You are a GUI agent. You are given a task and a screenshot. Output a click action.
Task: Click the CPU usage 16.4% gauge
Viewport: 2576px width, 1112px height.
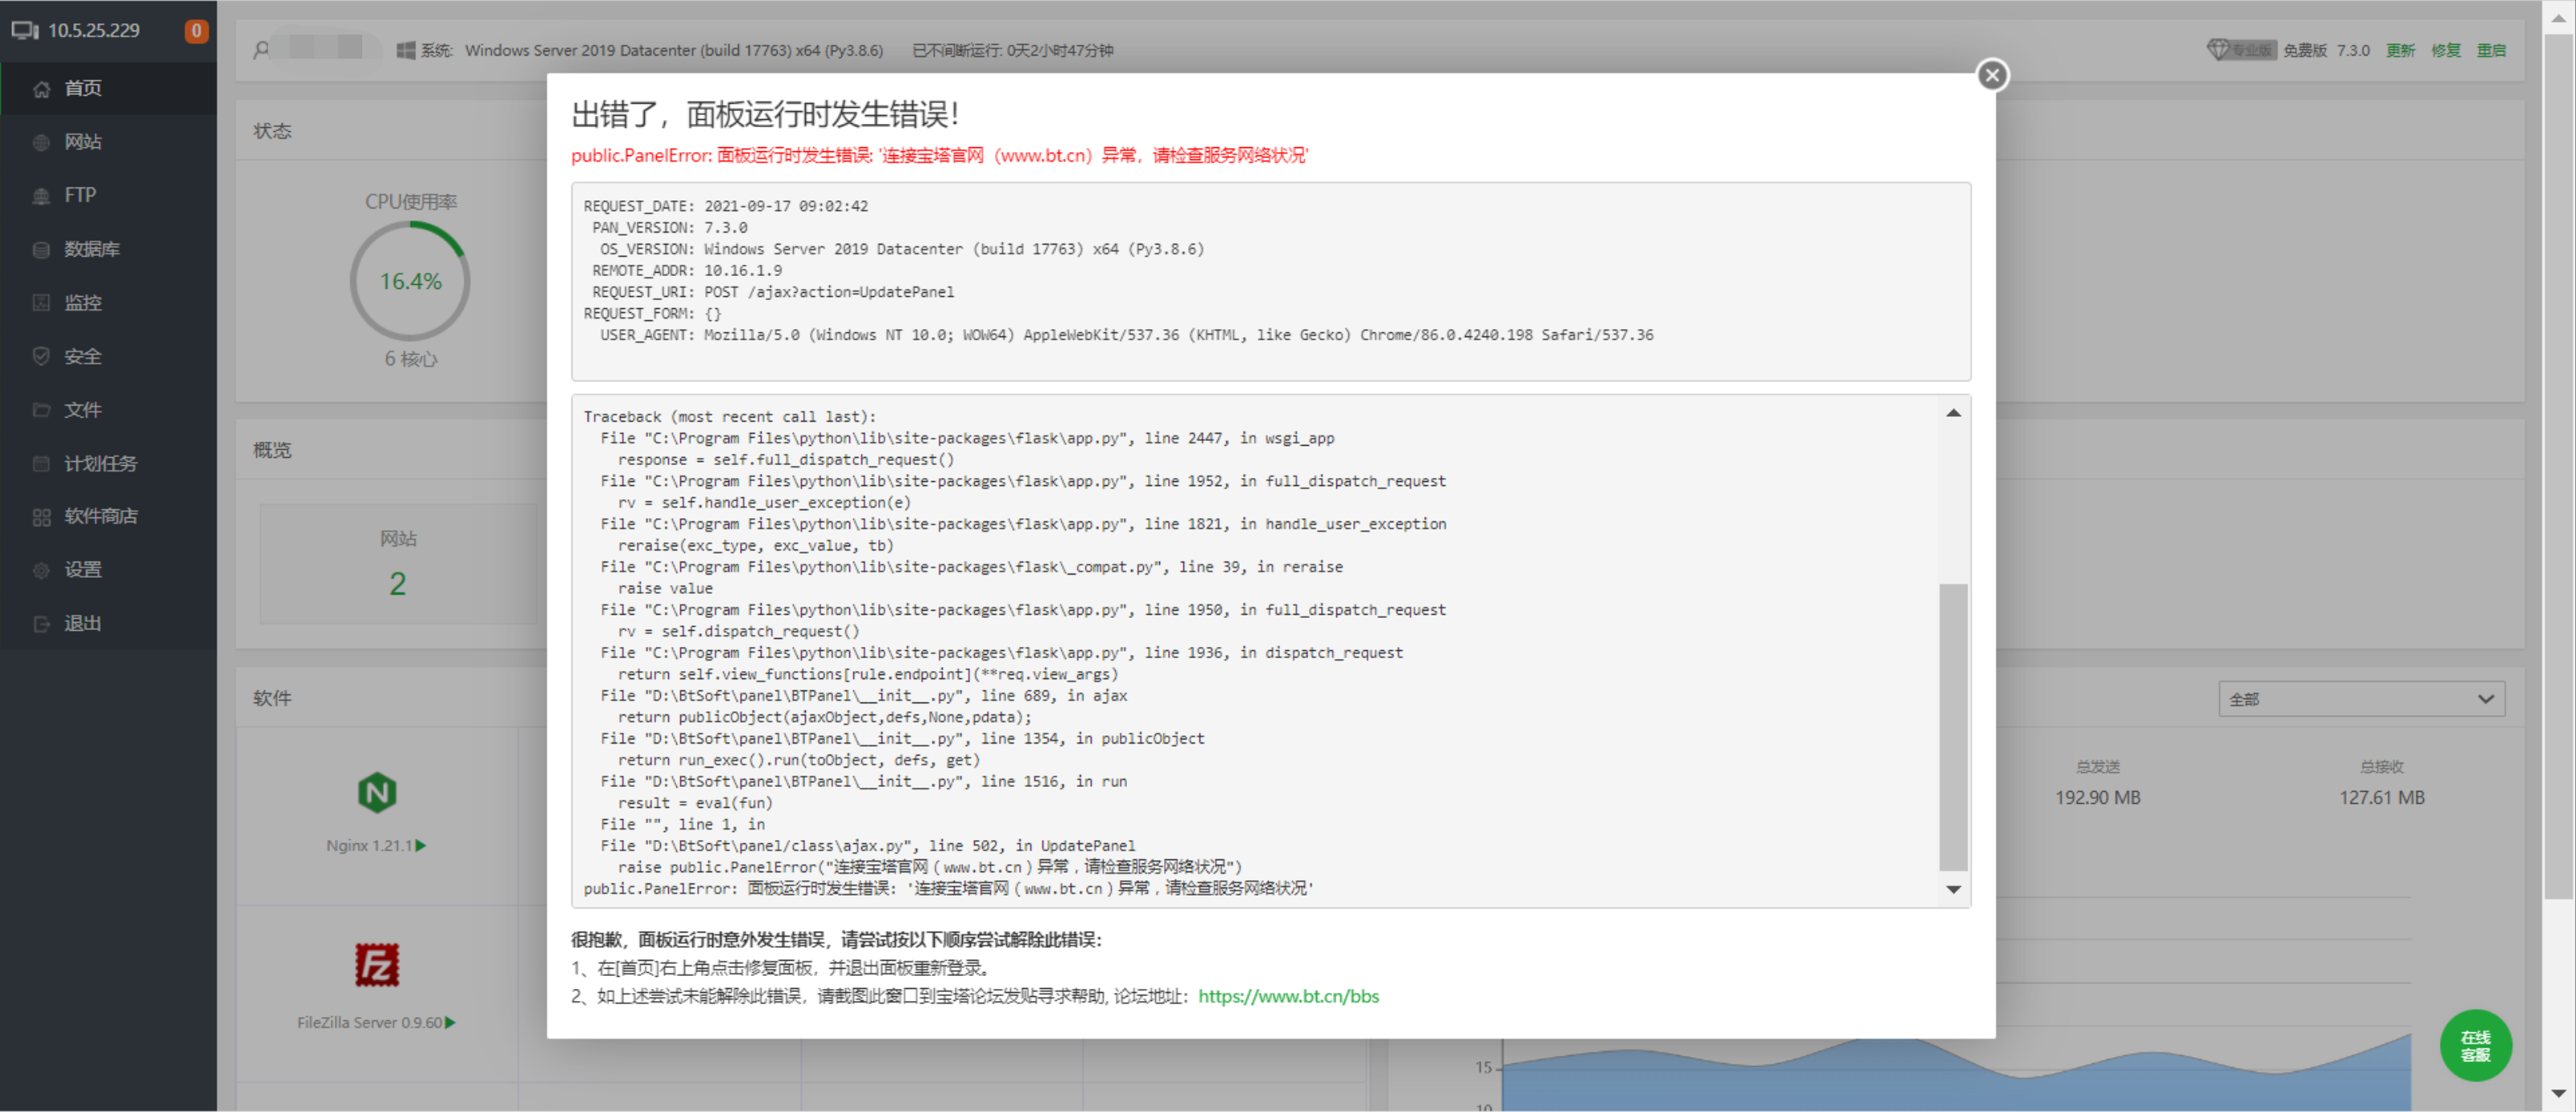coord(410,281)
